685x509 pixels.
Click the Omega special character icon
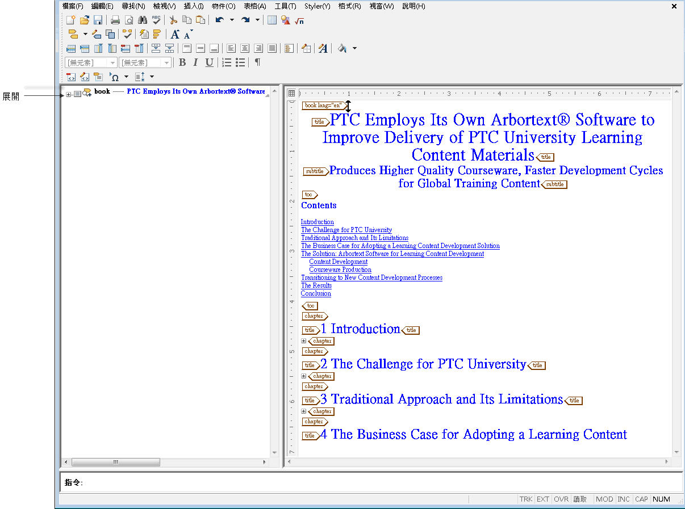[x=114, y=77]
